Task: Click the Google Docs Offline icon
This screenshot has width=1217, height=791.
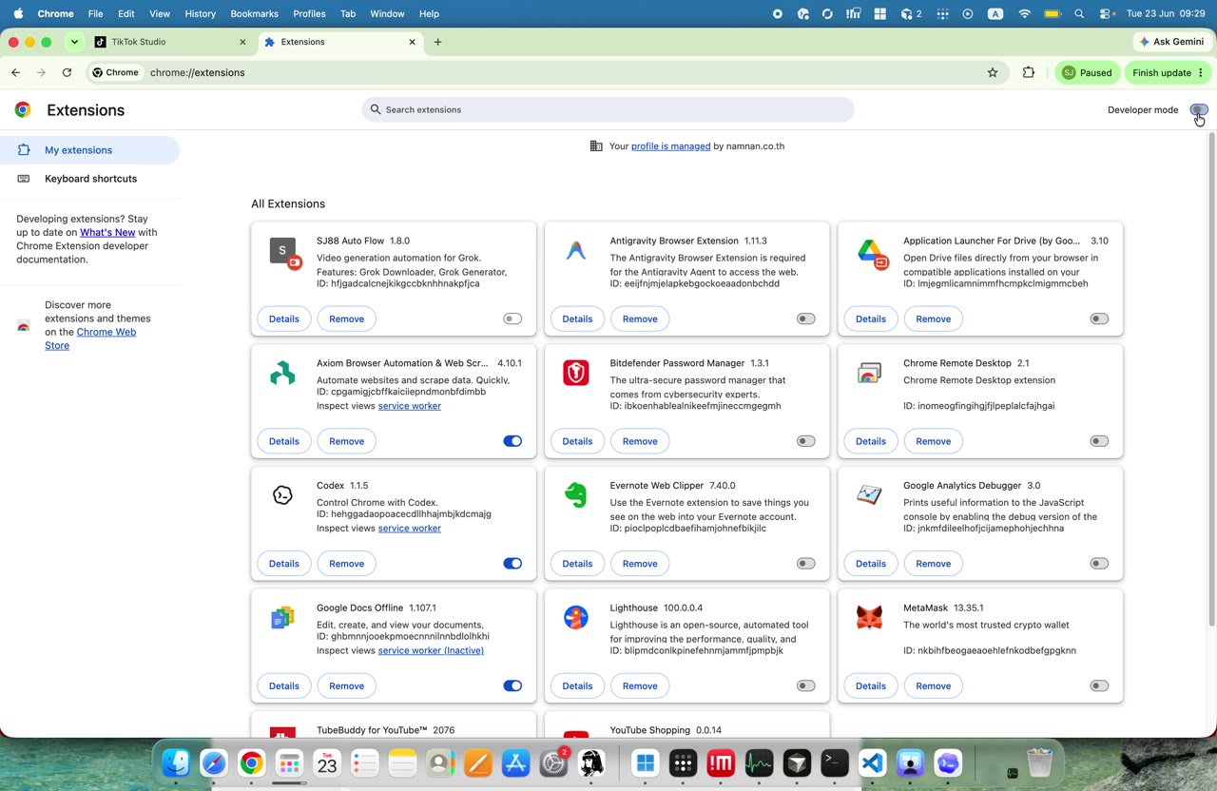Action: pos(282,618)
